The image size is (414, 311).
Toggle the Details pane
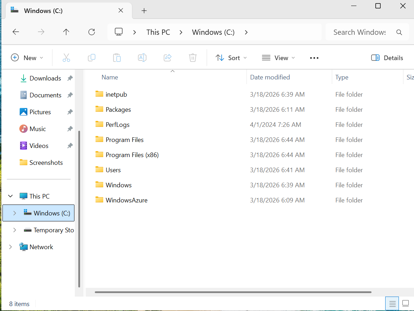click(387, 58)
